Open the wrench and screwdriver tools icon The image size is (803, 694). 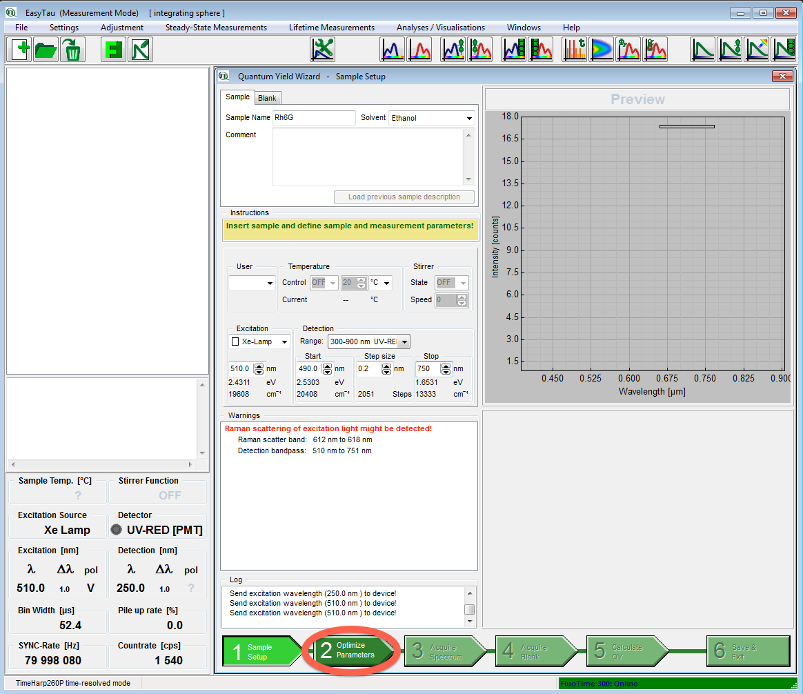[x=322, y=50]
